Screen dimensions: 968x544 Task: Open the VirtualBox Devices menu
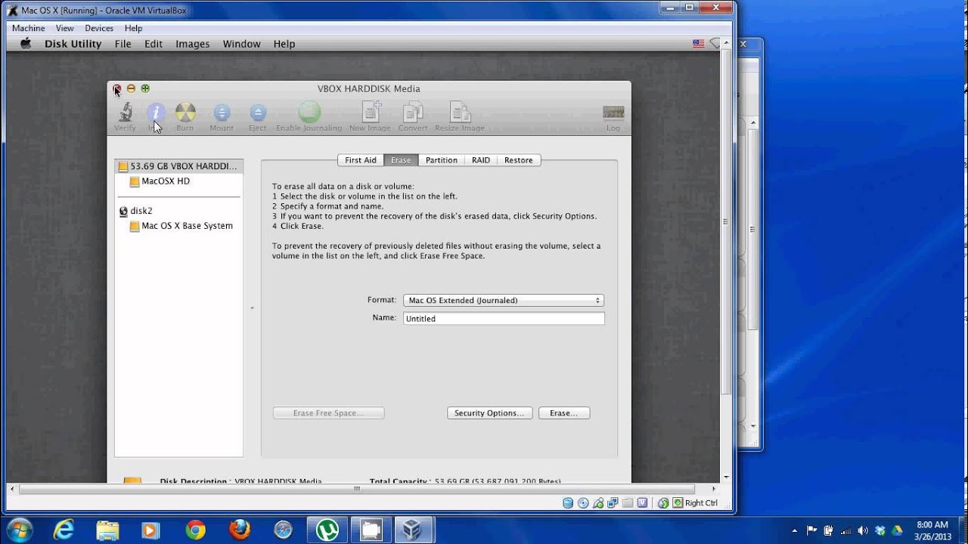99,28
